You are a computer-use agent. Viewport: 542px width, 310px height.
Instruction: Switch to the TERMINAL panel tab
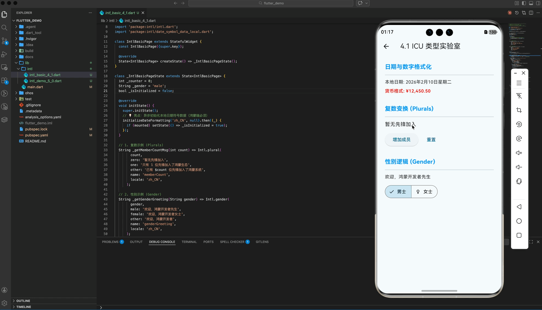pyautogui.click(x=189, y=242)
